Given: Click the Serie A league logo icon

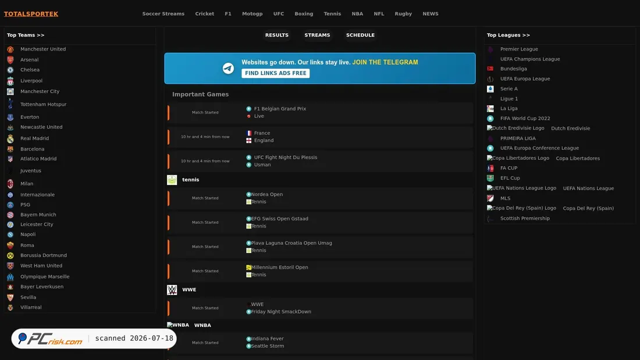Looking at the screenshot, I should 490,89.
